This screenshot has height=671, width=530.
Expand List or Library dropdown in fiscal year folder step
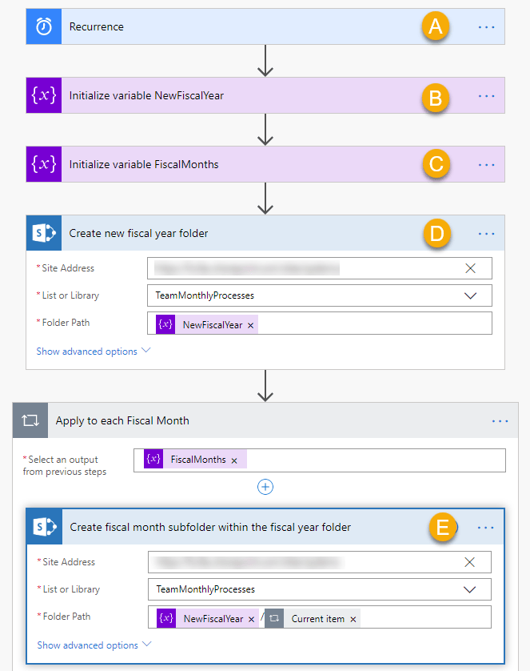click(470, 295)
